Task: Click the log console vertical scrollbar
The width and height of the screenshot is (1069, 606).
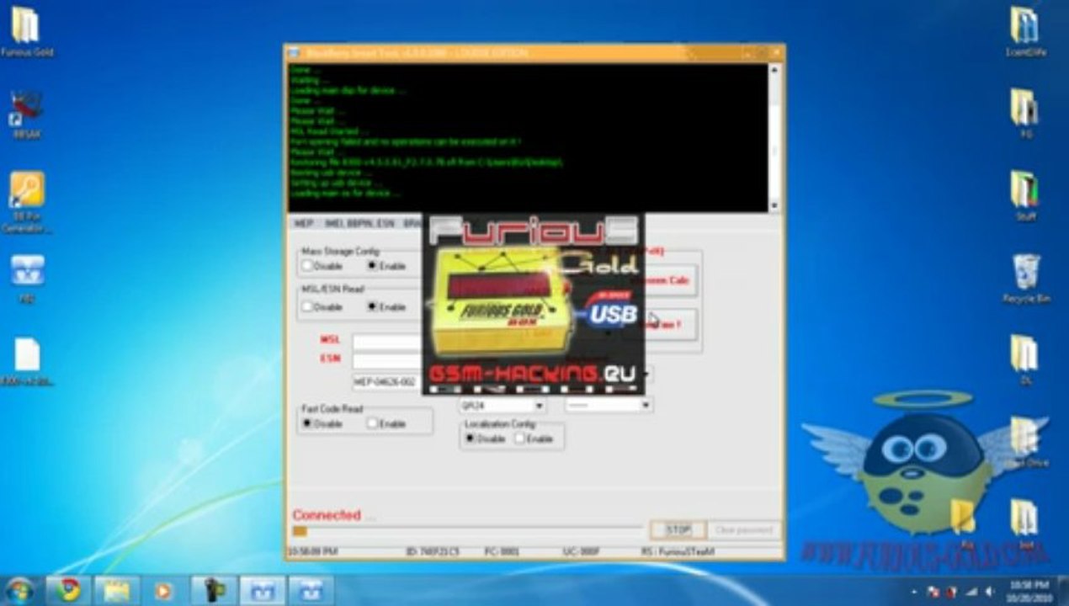Action: click(774, 137)
